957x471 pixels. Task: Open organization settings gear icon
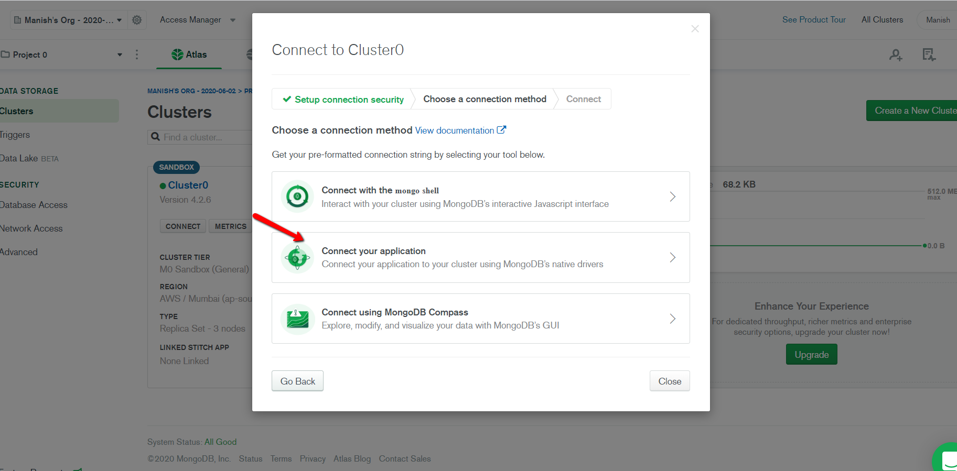pyautogui.click(x=137, y=20)
